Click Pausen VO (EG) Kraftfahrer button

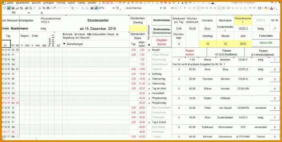click(226, 52)
